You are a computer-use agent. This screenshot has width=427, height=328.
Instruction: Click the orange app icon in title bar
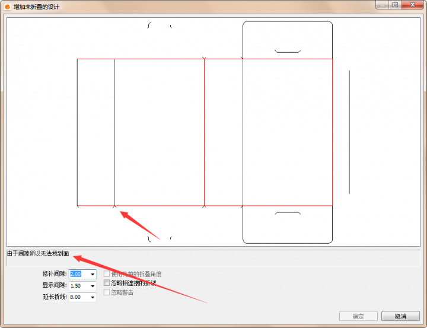coord(7,6)
